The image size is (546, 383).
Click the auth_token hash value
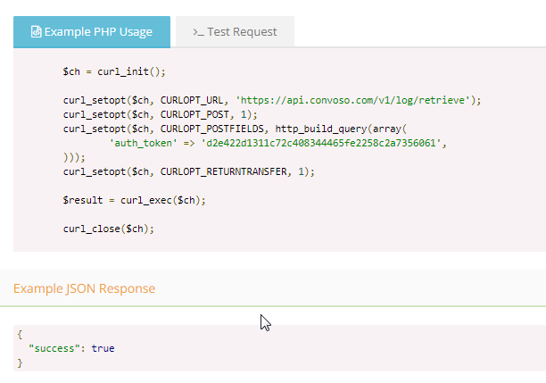[x=320, y=143]
